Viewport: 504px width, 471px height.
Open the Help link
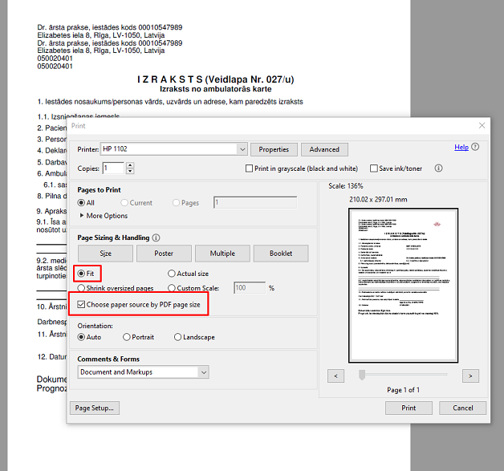461,148
